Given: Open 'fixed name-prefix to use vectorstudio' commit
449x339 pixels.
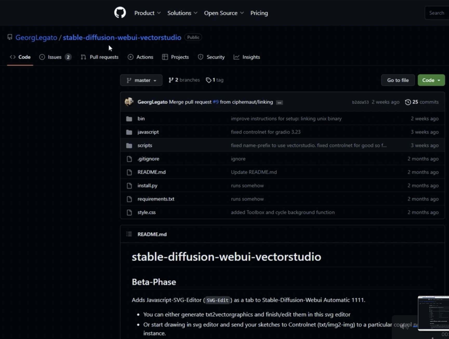Looking at the screenshot, I should [309, 145].
